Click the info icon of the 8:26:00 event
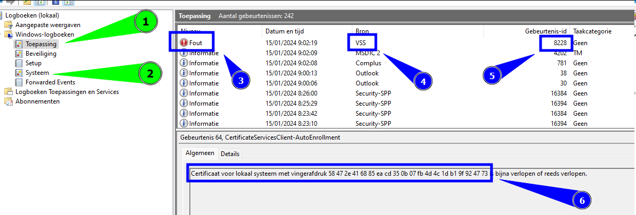The image size is (636, 215). coord(184,93)
